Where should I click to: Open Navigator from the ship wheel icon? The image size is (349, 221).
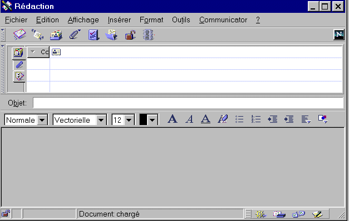260,214
